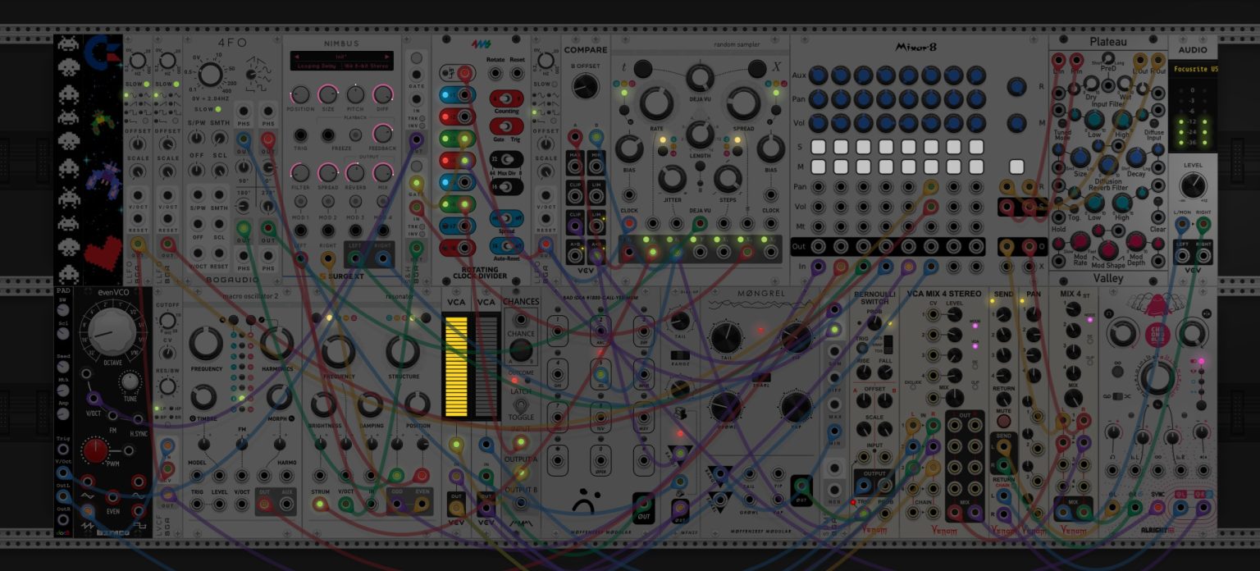Click the LEVEL knob on Audio module

point(1193,185)
